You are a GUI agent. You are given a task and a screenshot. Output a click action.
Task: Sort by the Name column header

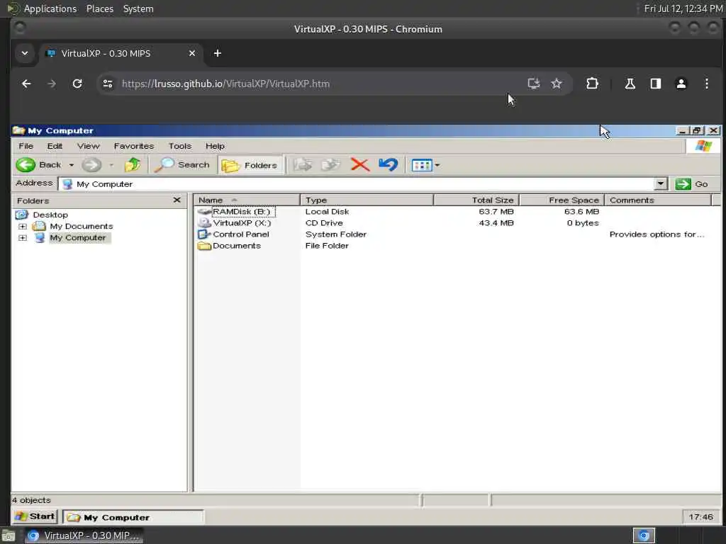pyautogui.click(x=247, y=200)
